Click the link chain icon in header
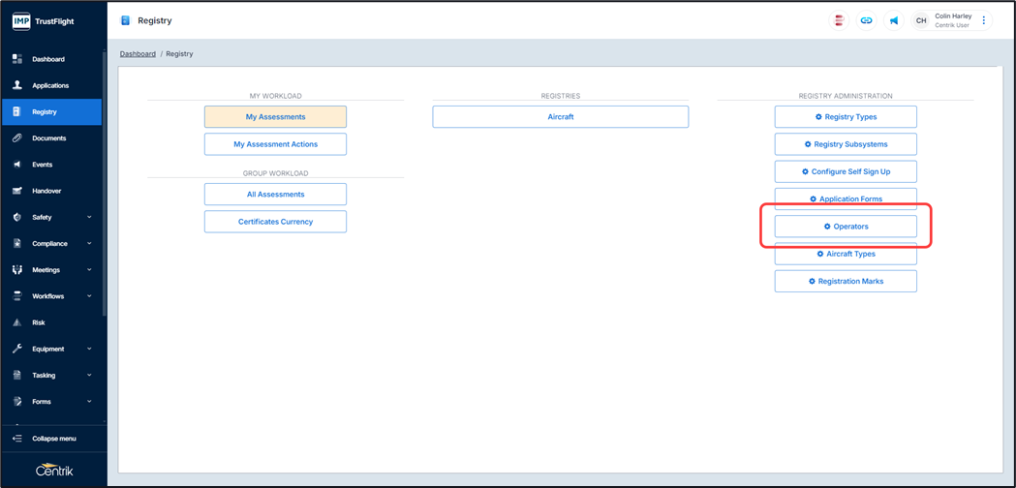The image size is (1016, 488). 866,20
